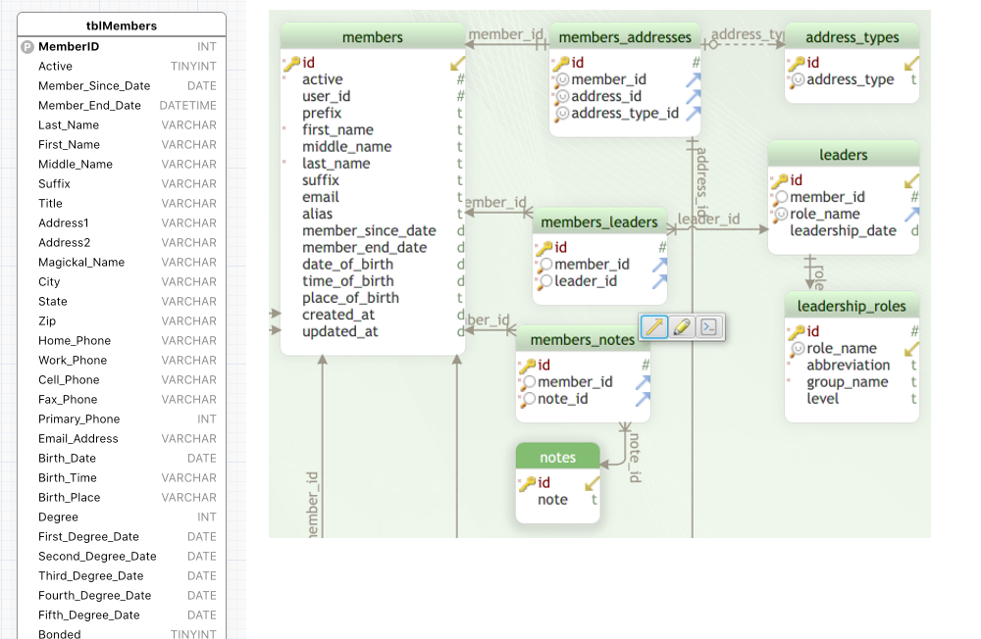Click the primary key badge beside MemberID
Image resolution: width=981 pixels, height=639 pixels.
coord(26,47)
